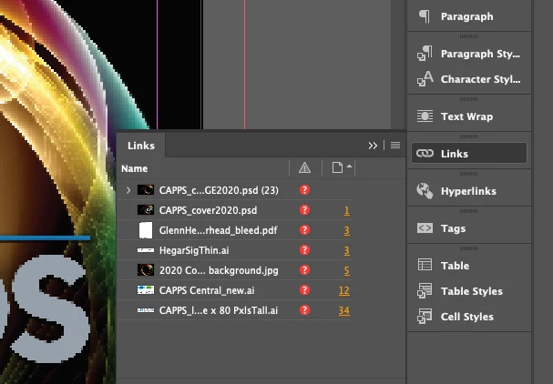The width and height of the screenshot is (553, 384).
Task: Open the Table Styles panel
Action: click(469, 291)
